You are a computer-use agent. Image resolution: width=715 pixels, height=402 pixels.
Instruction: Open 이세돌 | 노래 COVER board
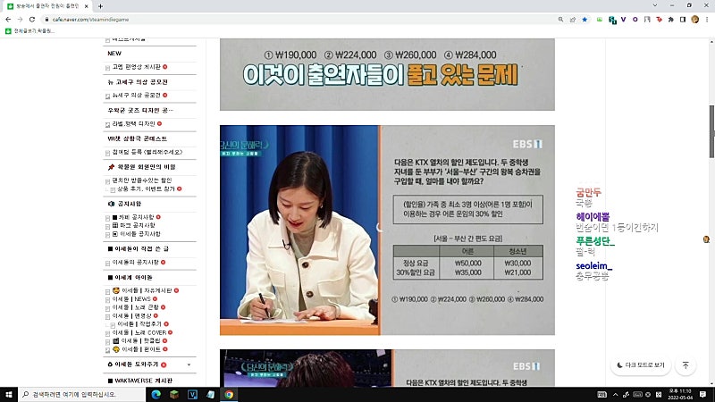[x=139, y=332]
